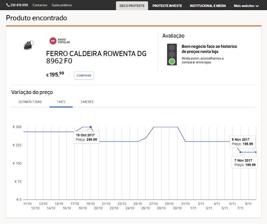Click the 7 Nov 2017 chart data point
This screenshot has height=224, width=267.
pos(241,152)
